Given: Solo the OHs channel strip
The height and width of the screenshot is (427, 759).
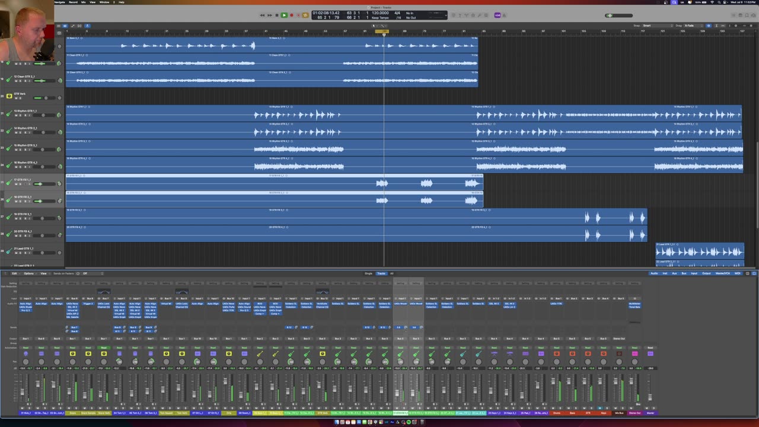Looking at the screenshot, I should (232, 408).
